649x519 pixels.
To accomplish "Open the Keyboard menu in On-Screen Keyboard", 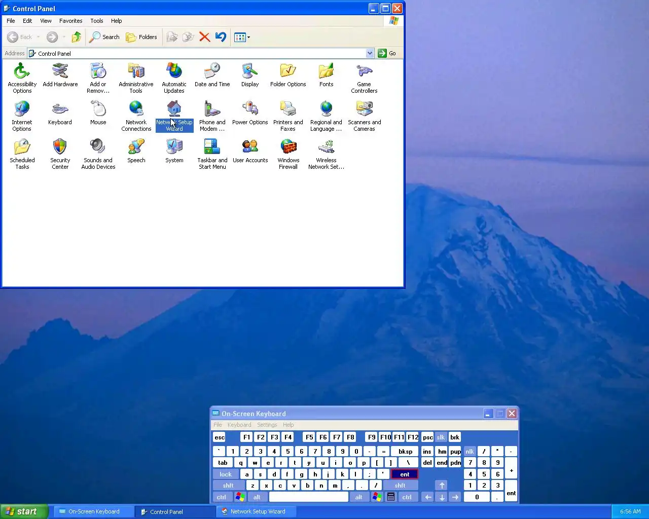I will 239,425.
